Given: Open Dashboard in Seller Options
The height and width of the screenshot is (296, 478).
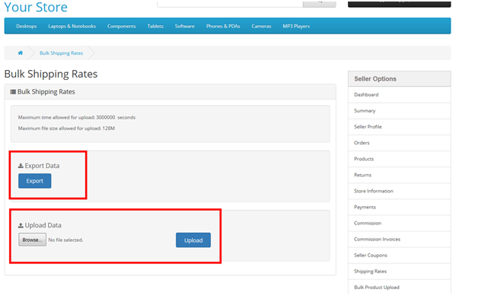Looking at the screenshot, I should click(x=400, y=95).
